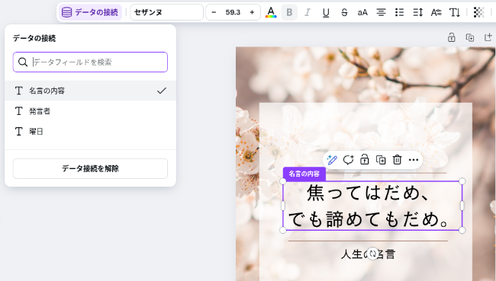496x281 pixels.
Task: Increase font size with plus button
Action: click(252, 12)
